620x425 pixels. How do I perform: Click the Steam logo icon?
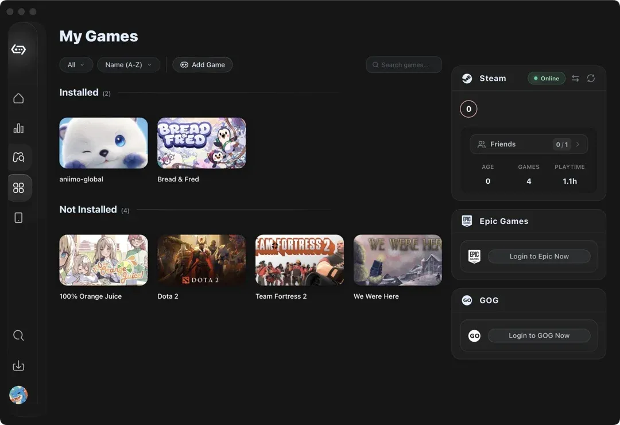467,78
